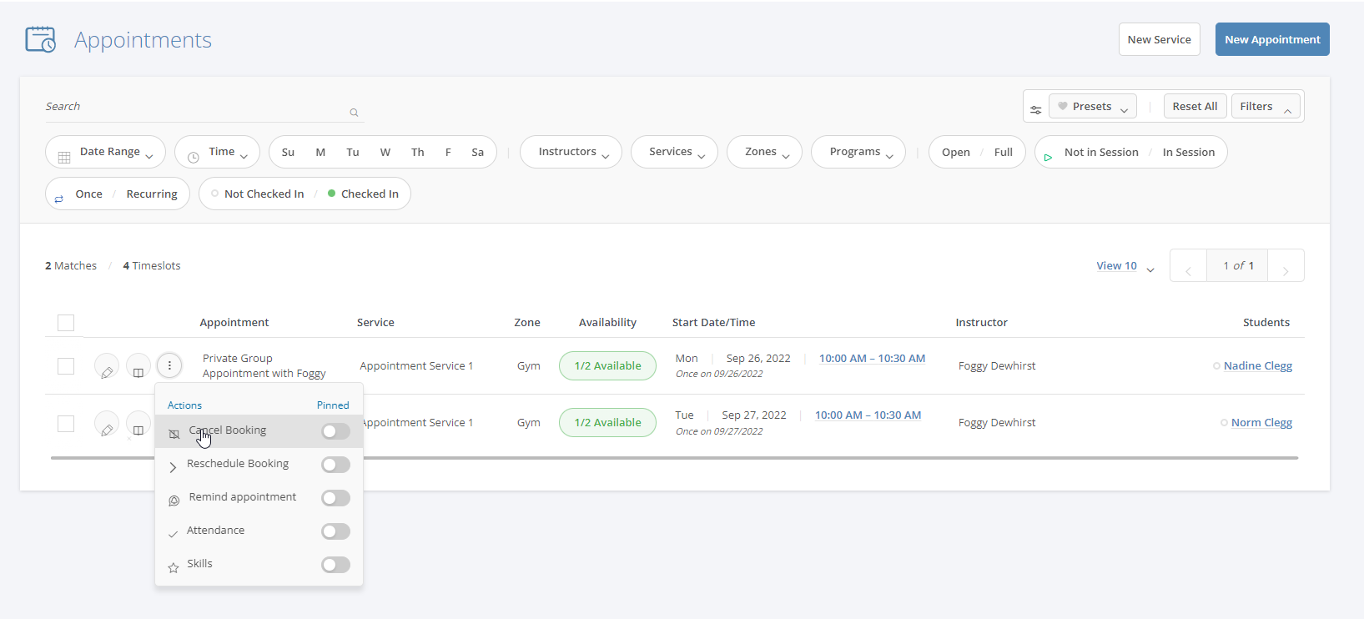Screen dimensions: 1364x619
Task: Go to next page arrow
Action: pos(1286,266)
